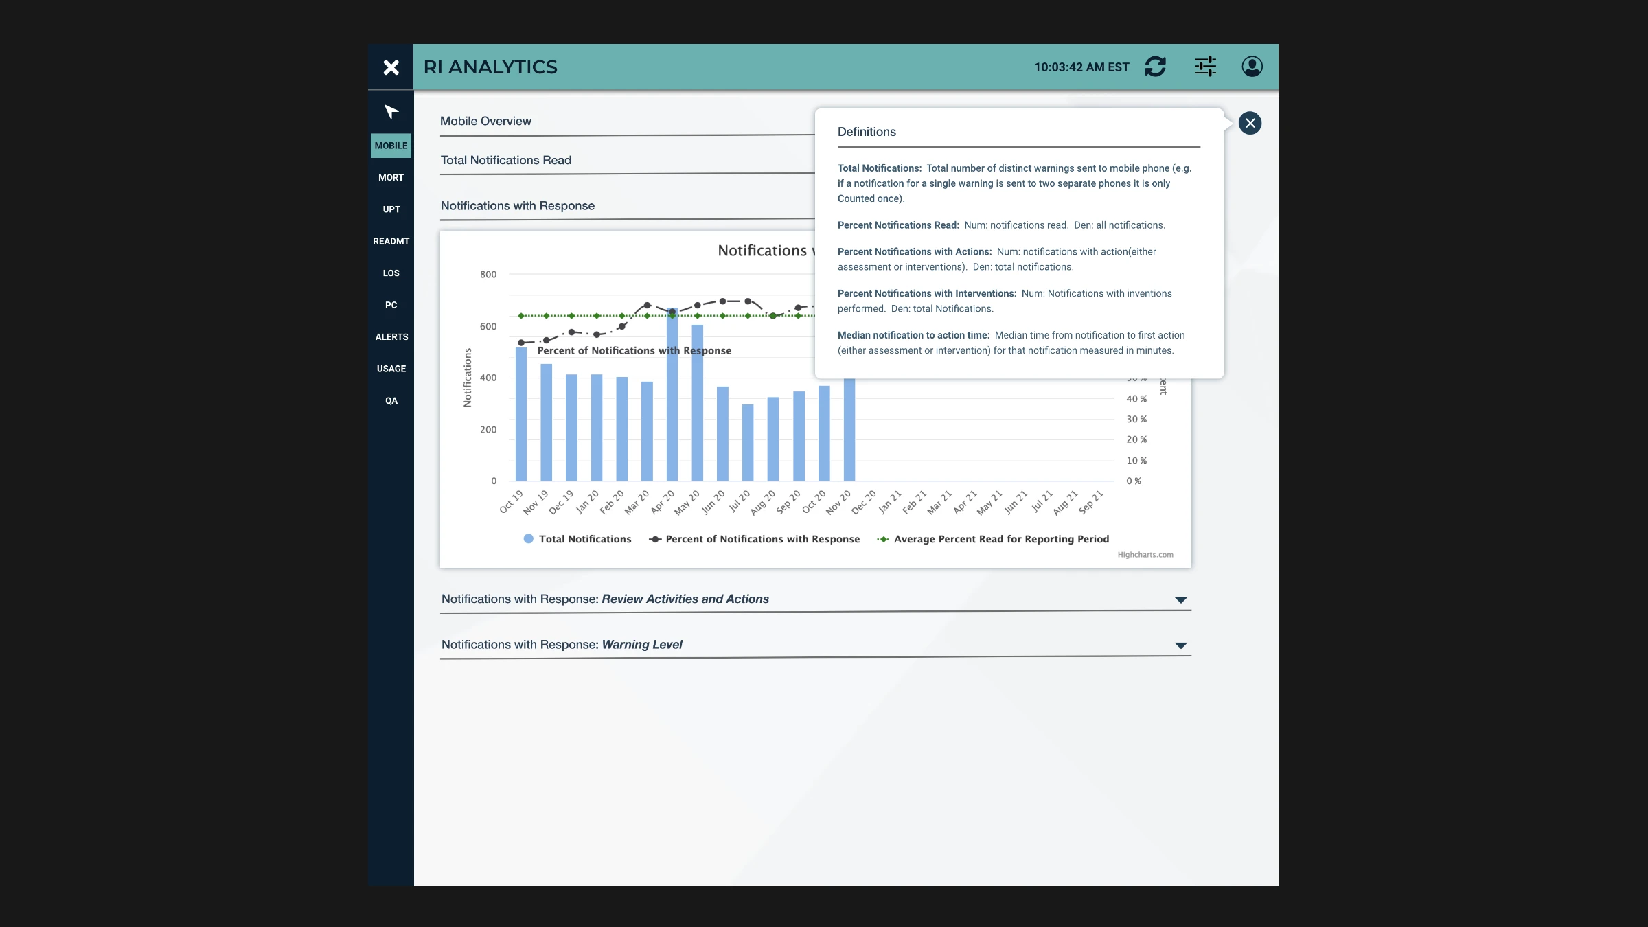Image resolution: width=1648 pixels, height=927 pixels.
Task: Toggle Average Percent Read legend item
Action: pyautogui.click(x=993, y=539)
